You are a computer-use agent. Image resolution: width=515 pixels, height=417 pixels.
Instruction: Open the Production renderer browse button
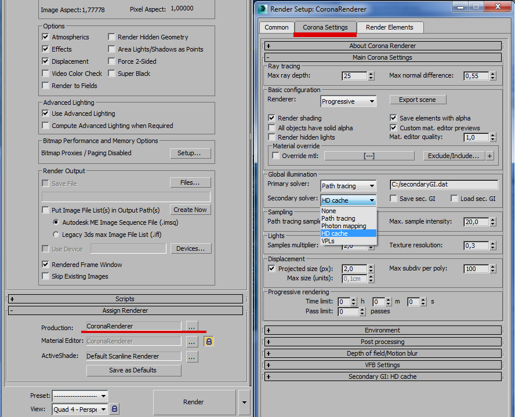coord(192,327)
